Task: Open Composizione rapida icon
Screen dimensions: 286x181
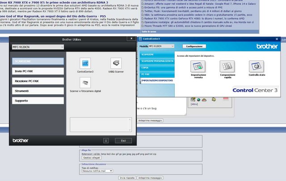Action: [227, 67]
